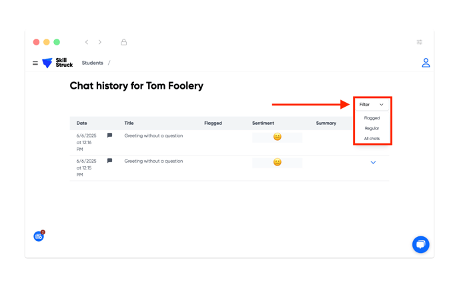Viewport: 459px width, 287px height.
Task: Click the browser forward arrow
Action: click(100, 42)
